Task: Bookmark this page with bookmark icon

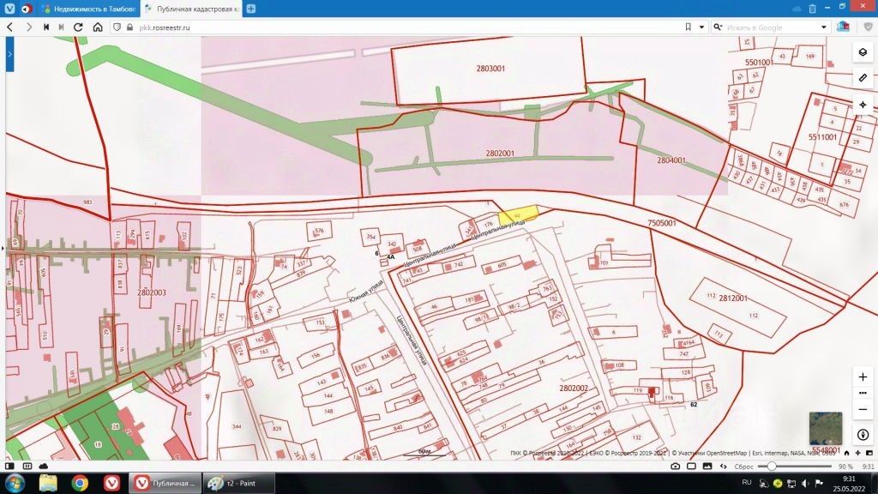Action: [x=689, y=27]
